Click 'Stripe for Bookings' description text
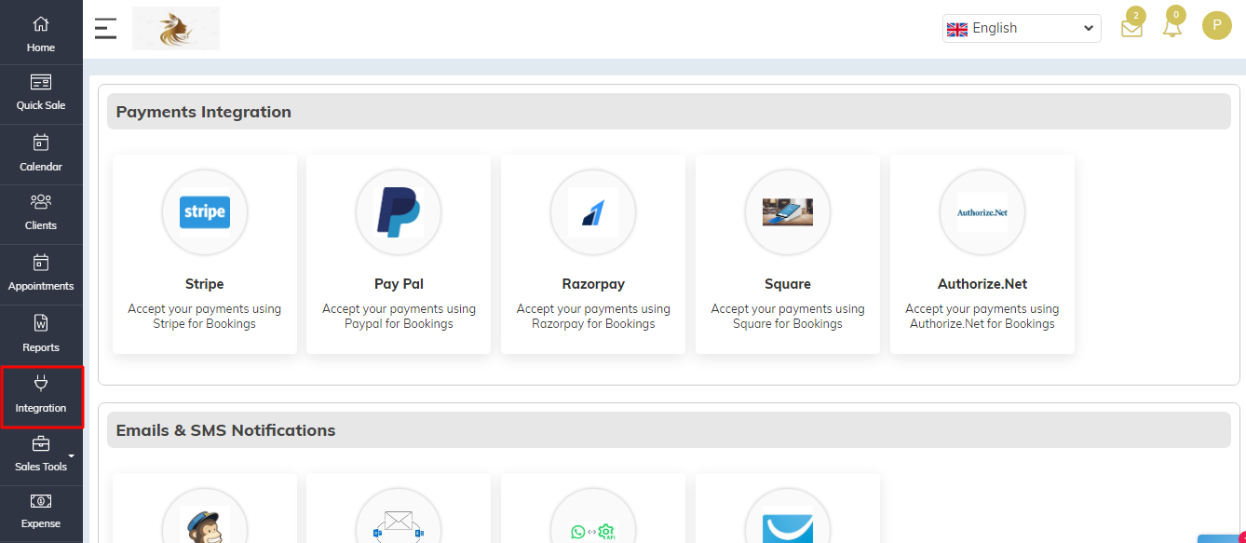Screen dimensions: 1246x543 coord(205,324)
